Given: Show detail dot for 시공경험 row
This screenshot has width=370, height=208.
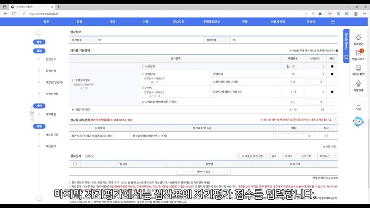Looking at the screenshot, I should 332,67.
